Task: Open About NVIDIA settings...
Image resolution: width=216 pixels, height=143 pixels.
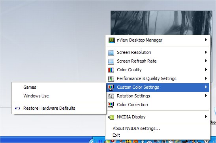Action: 136,128
